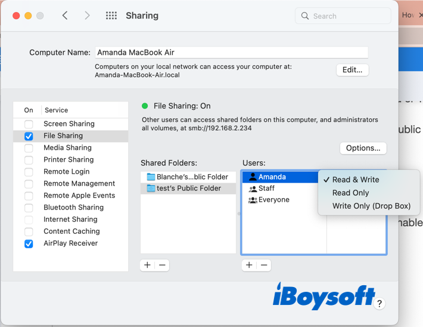Add a user with the plus button

tap(249, 265)
